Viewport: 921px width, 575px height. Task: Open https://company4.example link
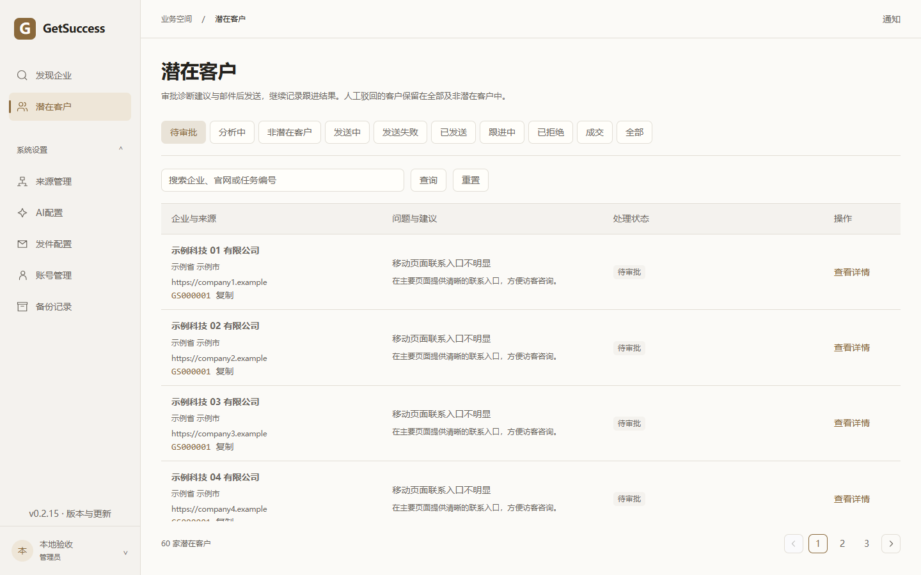(x=219, y=509)
